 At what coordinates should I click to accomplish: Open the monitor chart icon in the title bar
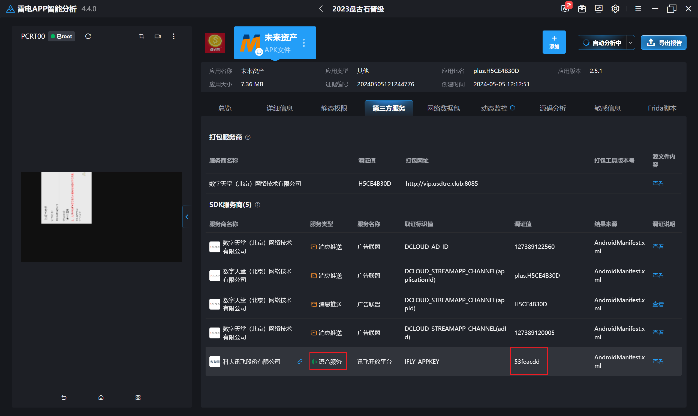(x=598, y=9)
